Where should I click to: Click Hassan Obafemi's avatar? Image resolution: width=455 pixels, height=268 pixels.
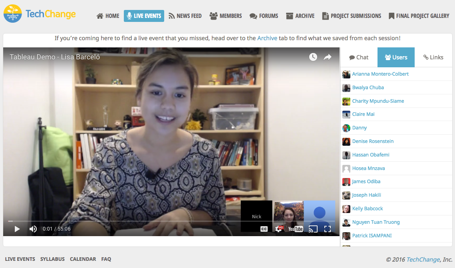(x=346, y=155)
